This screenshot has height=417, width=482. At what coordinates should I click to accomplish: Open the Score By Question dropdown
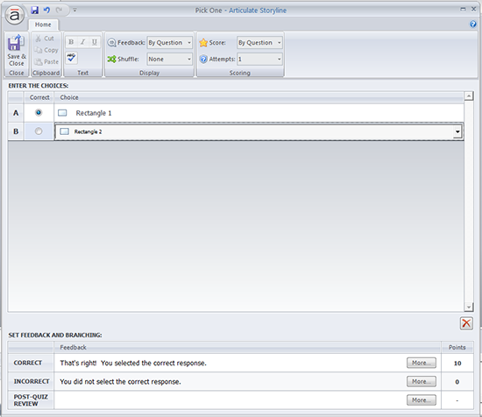259,43
